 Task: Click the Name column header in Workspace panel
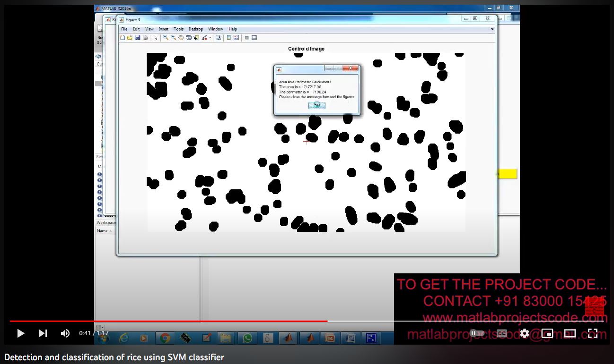(102, 231)
